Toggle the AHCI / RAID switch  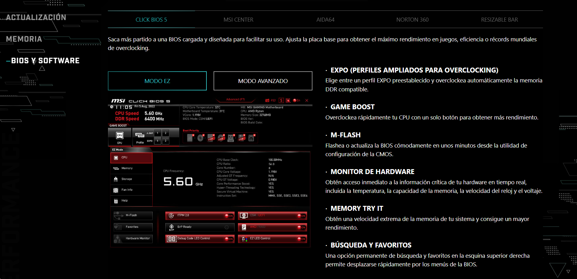[x=301, y=227]
